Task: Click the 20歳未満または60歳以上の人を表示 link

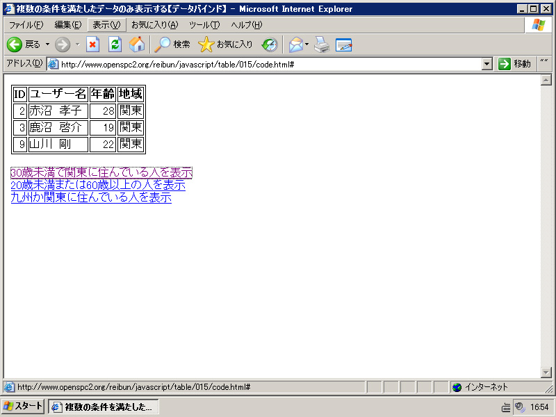Action: click(x=98, y=185)
